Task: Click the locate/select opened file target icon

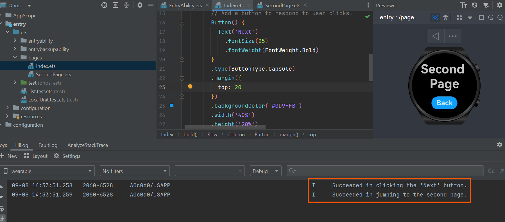Action: click(x=104, y=5)
